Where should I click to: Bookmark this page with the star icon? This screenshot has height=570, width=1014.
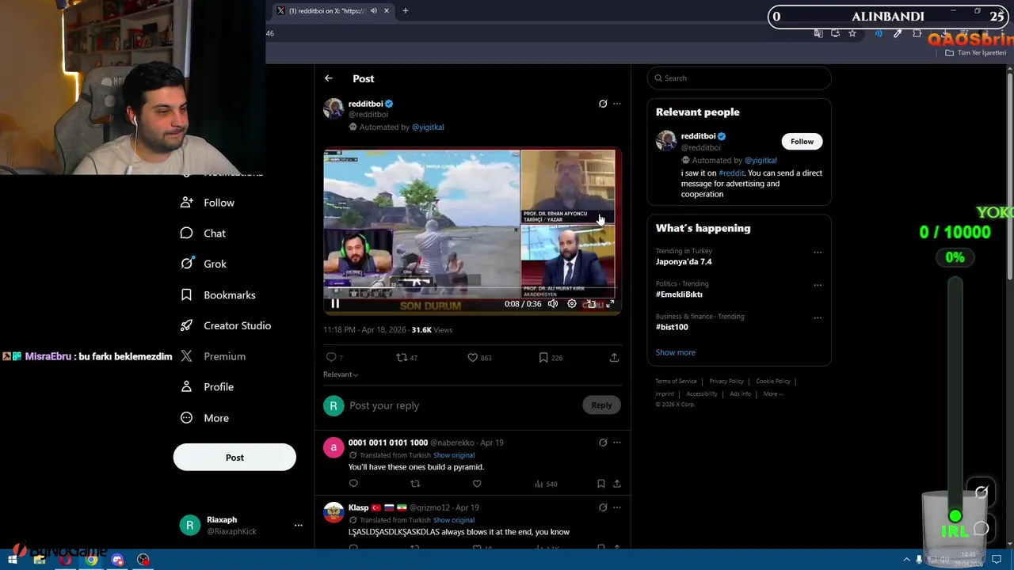tap(852, 33)
